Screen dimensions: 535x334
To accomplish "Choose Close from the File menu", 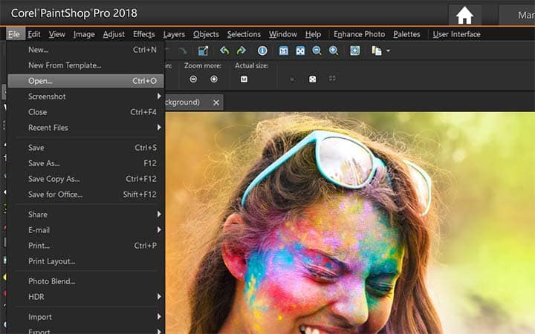I will [85, 112].
